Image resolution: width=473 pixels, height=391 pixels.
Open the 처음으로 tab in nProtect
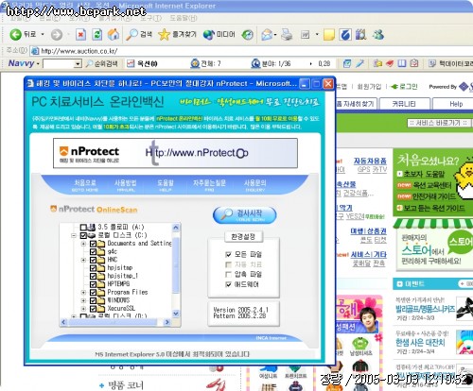tap(85, 185)
